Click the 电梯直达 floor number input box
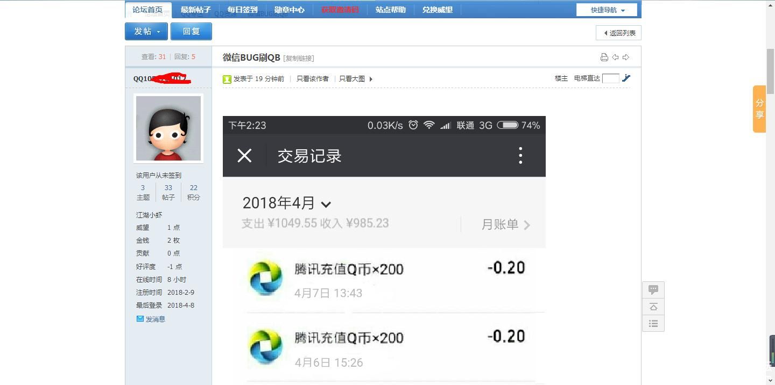775x385 pixels. click(610, 78)
